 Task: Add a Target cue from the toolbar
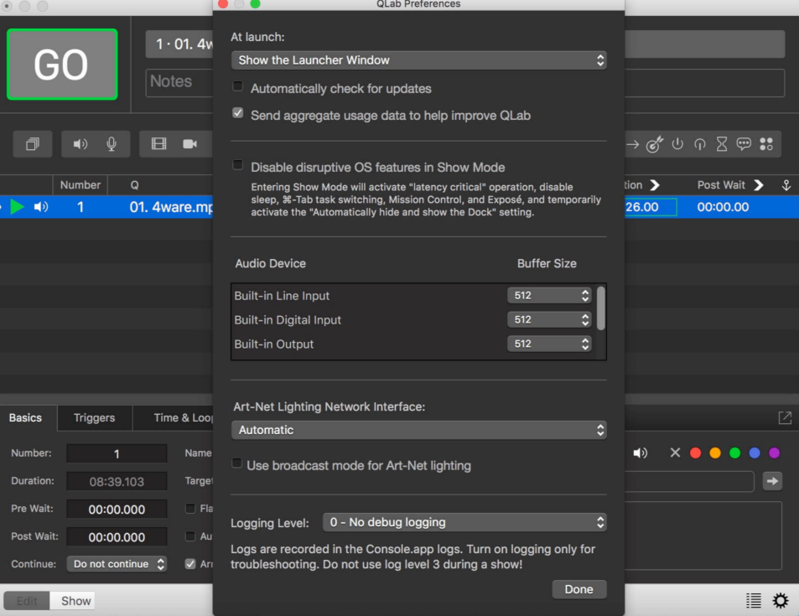click(655, 144)
